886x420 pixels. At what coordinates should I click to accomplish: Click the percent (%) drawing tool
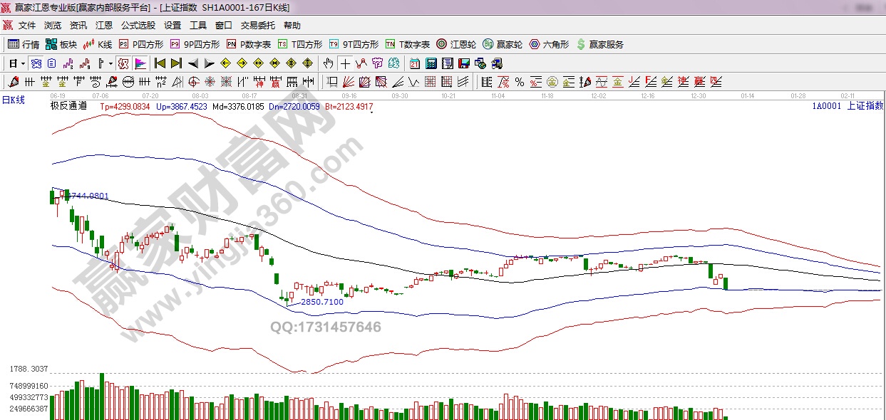(519, 82)
